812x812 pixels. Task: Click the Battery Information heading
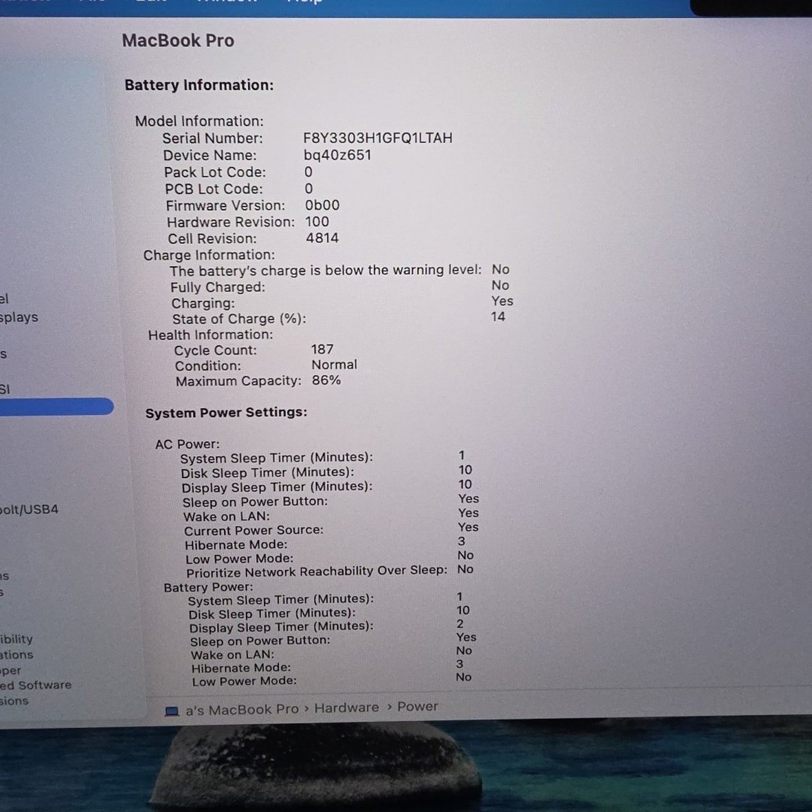(x=199, y=85)
